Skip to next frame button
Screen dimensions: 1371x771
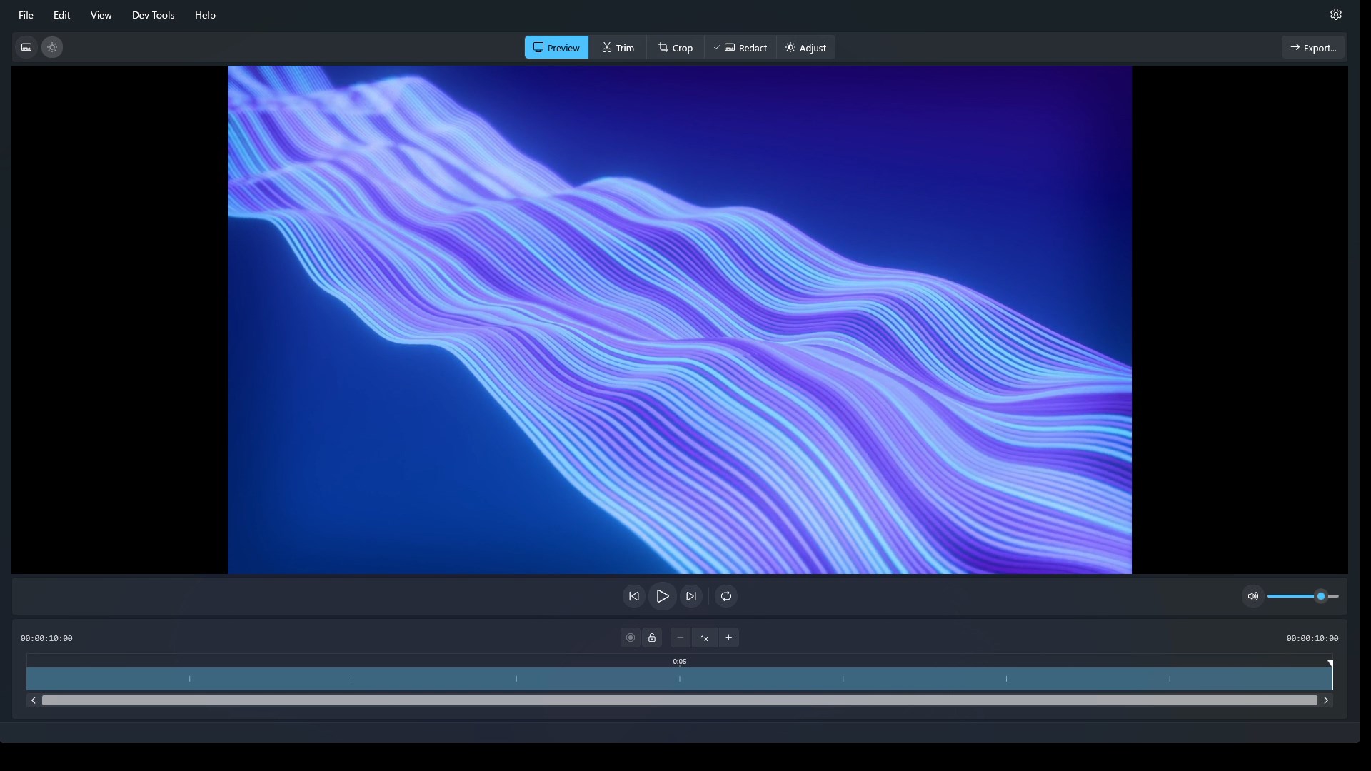(690, 596)
